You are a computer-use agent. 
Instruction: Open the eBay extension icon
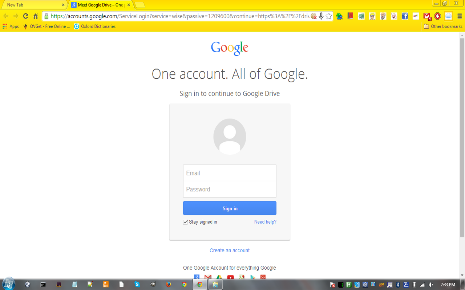click(416, 16)
